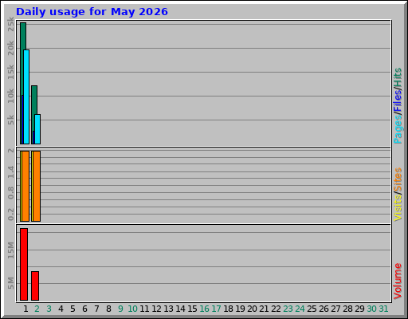Click the 'Sites' legend label
The width and height of the screenshot is (408, 319).
[x=398, y=179]
